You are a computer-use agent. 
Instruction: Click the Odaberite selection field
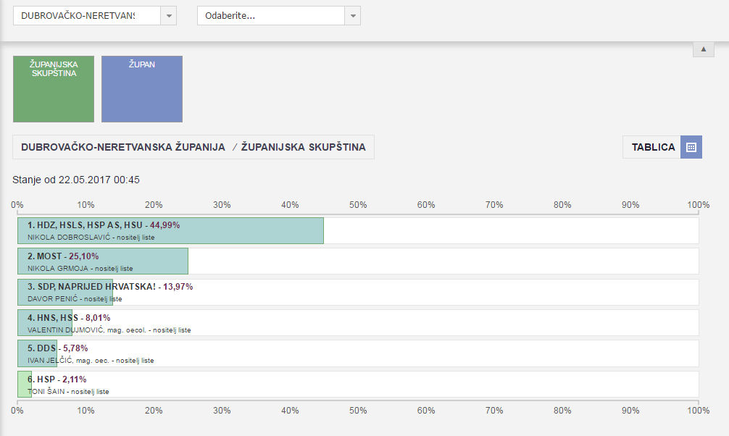pyautogui.click(x=270, y=16)
